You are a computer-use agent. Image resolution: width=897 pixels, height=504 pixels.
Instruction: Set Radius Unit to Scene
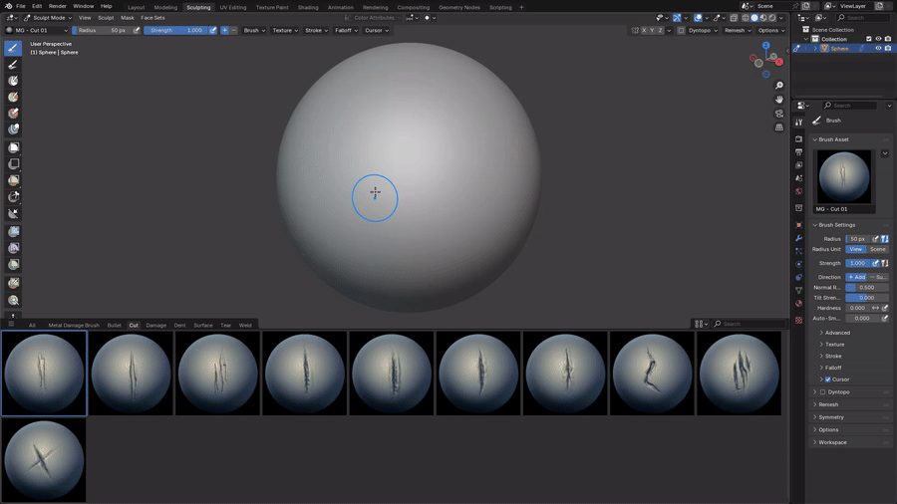tap(877, 249)
